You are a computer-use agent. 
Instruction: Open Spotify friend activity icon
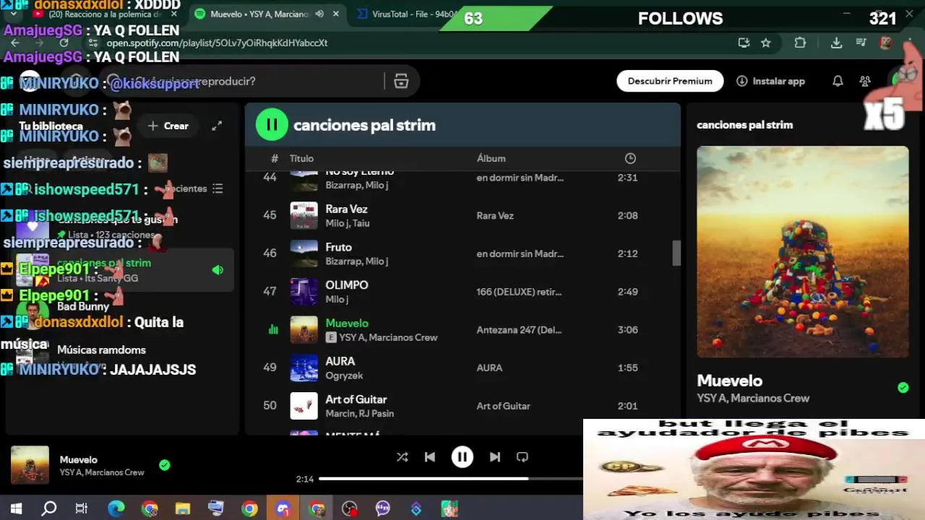tap(865, 81)
